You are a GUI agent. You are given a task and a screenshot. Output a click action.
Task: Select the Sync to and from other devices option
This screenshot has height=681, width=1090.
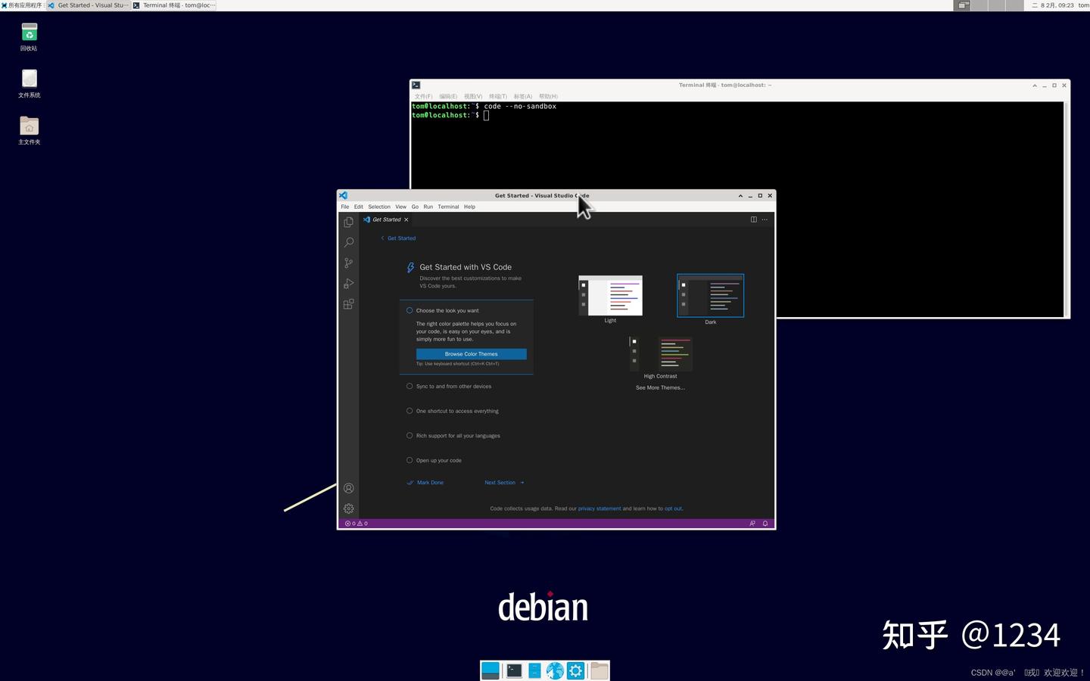(x=453, y=386)
